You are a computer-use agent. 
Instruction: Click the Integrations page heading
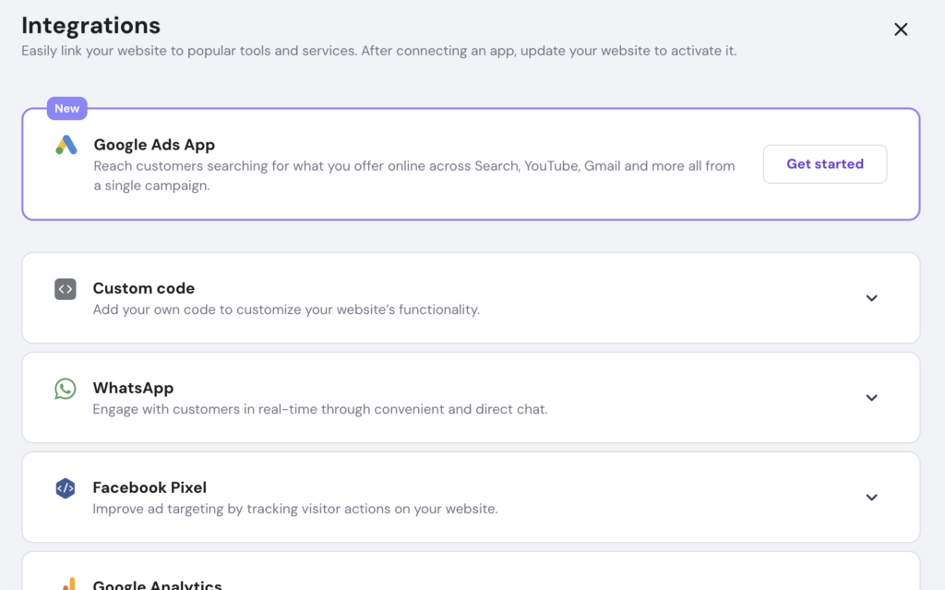(90, 25)
